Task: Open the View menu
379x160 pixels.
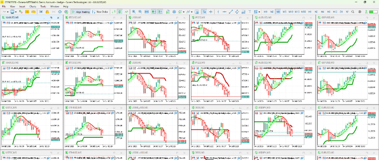Action: tap(12, 7)
